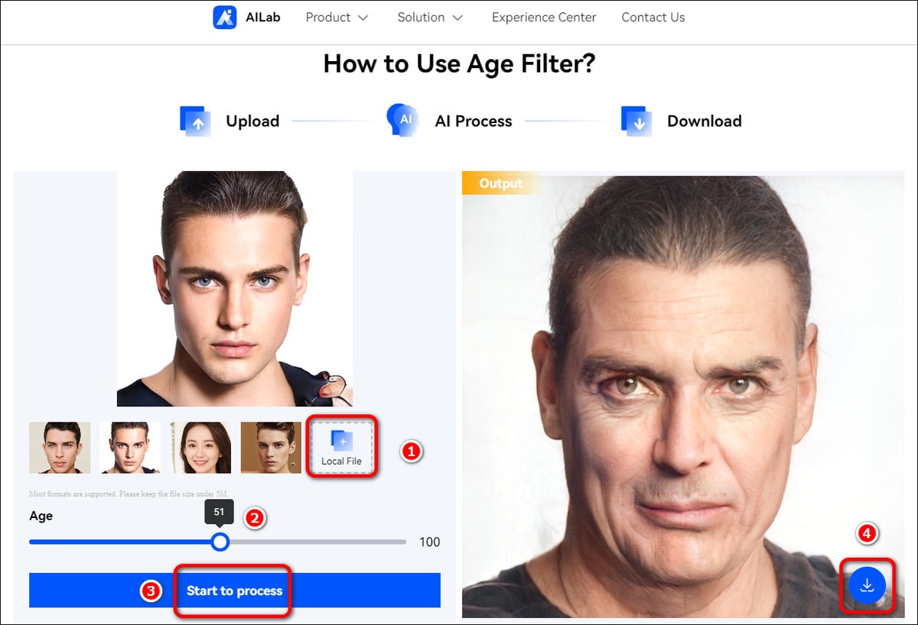Viewport: 918px width, 625px height.
Task: Click the Download step icon
Action: 636,121
